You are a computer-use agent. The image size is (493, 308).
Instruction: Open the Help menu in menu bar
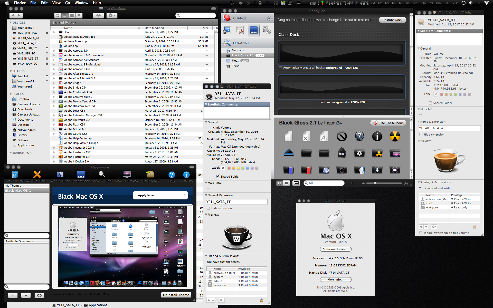97,3
